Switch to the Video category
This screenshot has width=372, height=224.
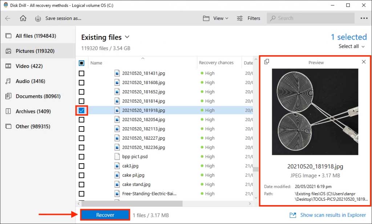click(x=29, y=66)
